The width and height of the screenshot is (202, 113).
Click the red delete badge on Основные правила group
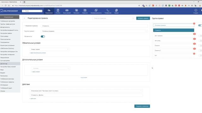pyautogui.click(x=194, y=24)
